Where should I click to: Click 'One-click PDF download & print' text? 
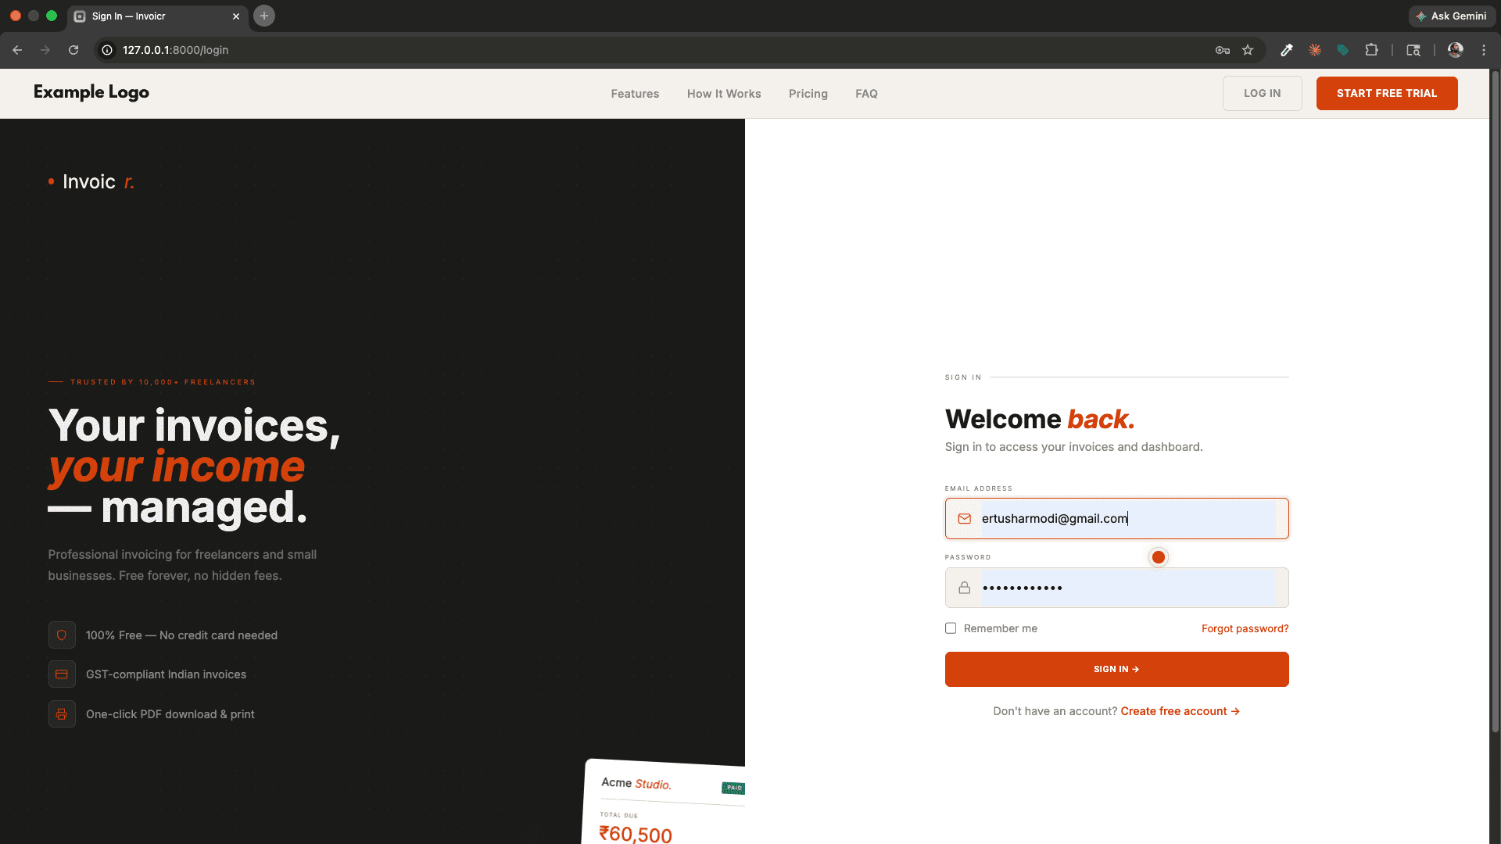click(170, 714)
